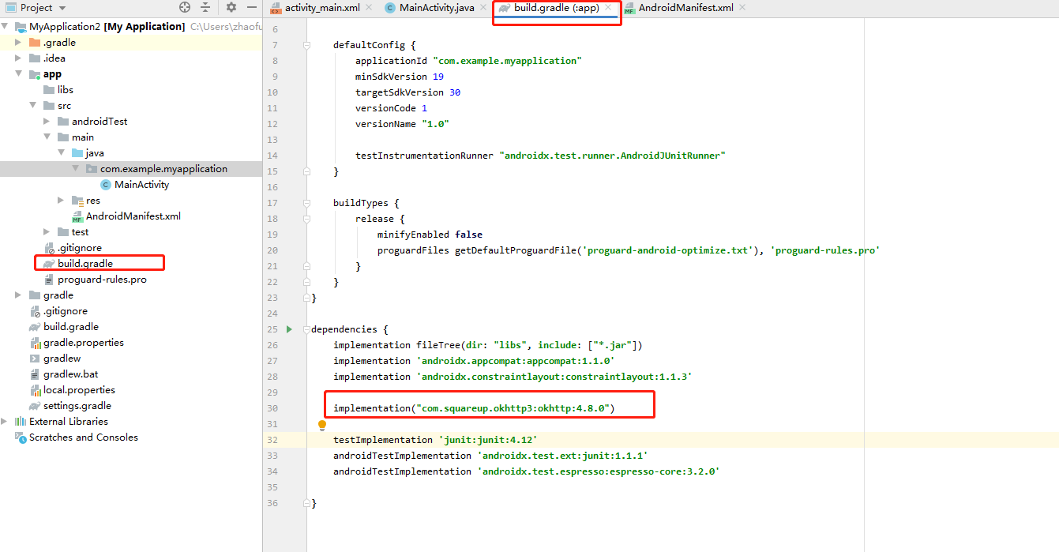
Task: Expand the androidTest folder arrow
Action: (47, 122)
